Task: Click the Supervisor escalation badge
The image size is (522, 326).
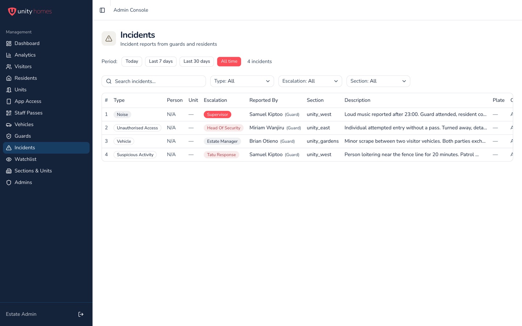Action: (x=217, y=114)
